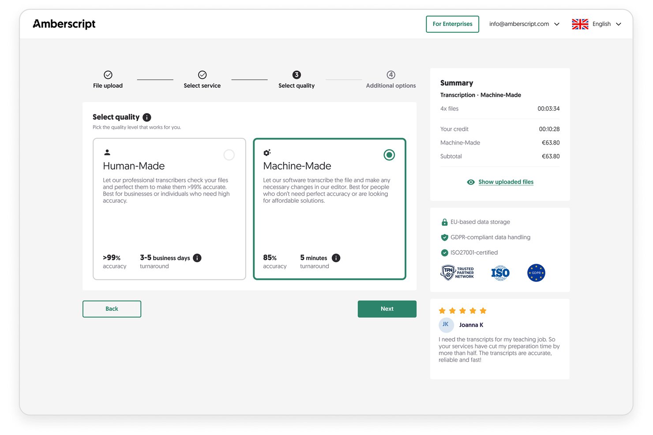Click the Human-Made card title
Screen dimensions: 653x435
pos(134,166)
